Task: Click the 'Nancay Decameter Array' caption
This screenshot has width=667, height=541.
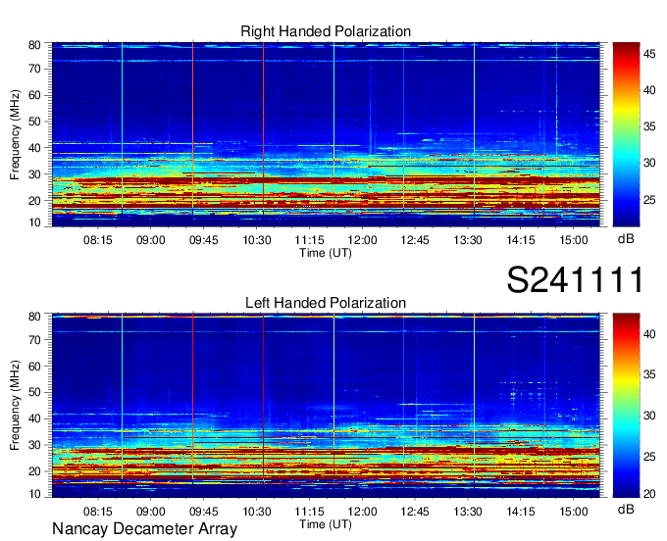Action: pyautogui.click(x=144, y=529)
